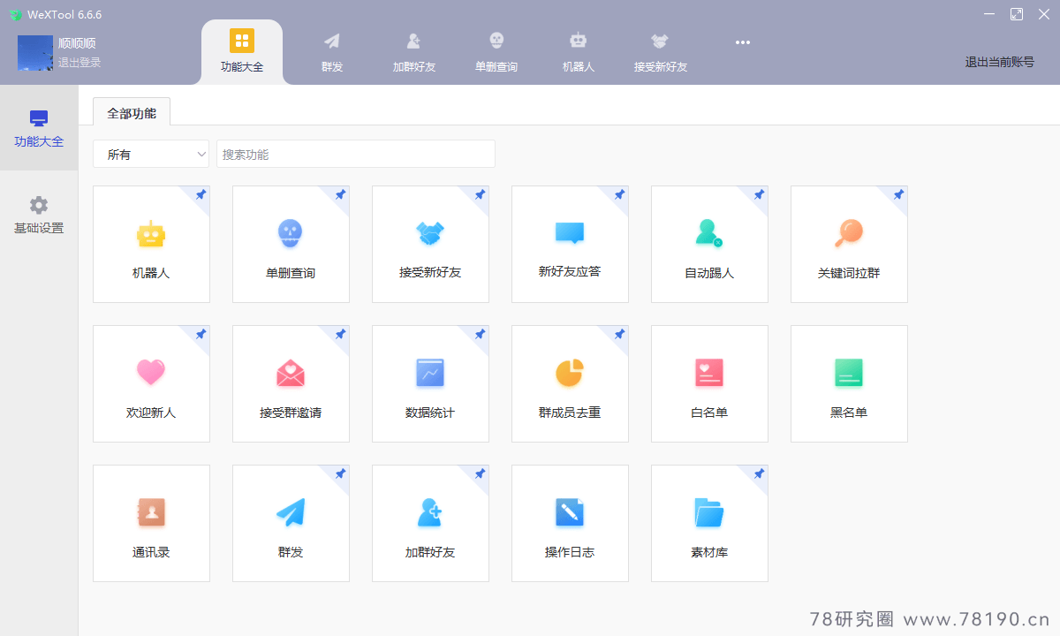Image resolution: width=1060 pixels, height=636 pixels.
Task: Select 群发 in the top navigation
Action: [331, 50]
